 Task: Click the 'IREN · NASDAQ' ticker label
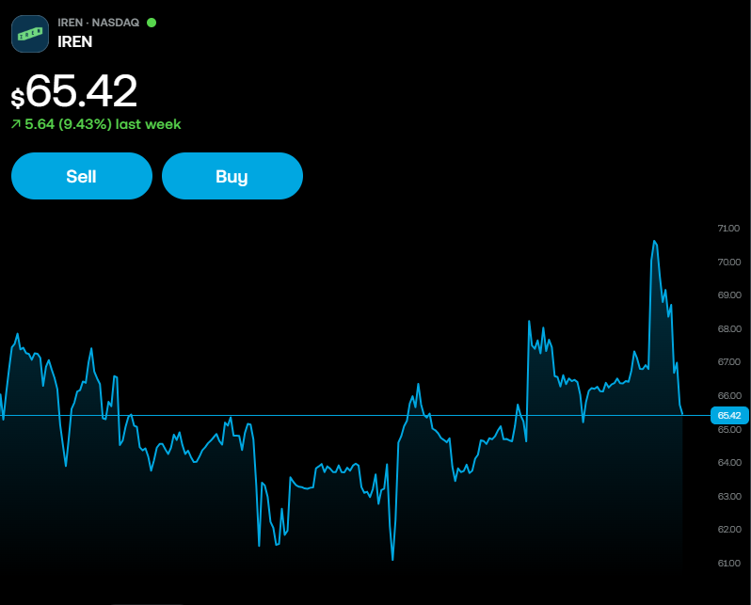point(98,23)
